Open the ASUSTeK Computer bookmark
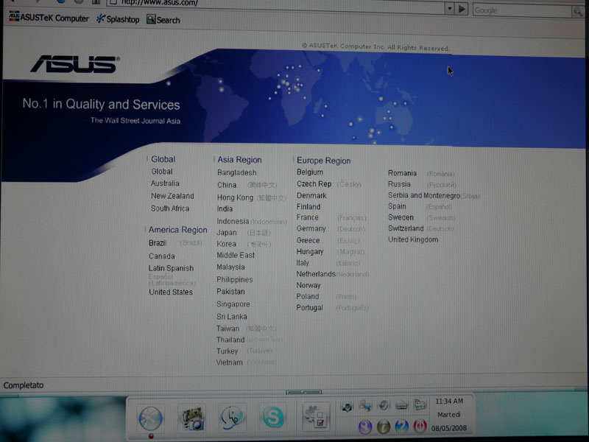 (49, 19)
